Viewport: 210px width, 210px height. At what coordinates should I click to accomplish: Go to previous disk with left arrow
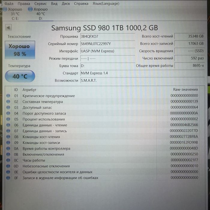tap(9, 28)
